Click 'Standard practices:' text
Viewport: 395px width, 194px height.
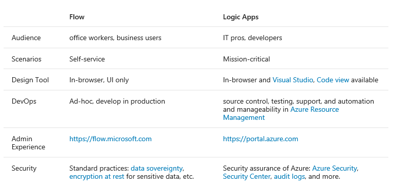(99, 168)
